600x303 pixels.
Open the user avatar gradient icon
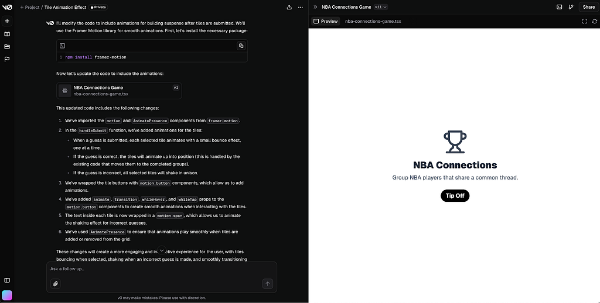(7, 295)
